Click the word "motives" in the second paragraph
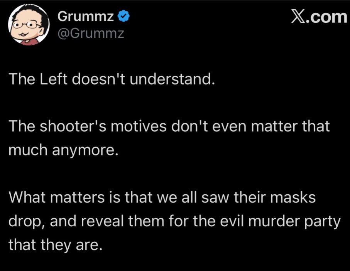Screen dimensions: 350x271 tap(139, 126)
